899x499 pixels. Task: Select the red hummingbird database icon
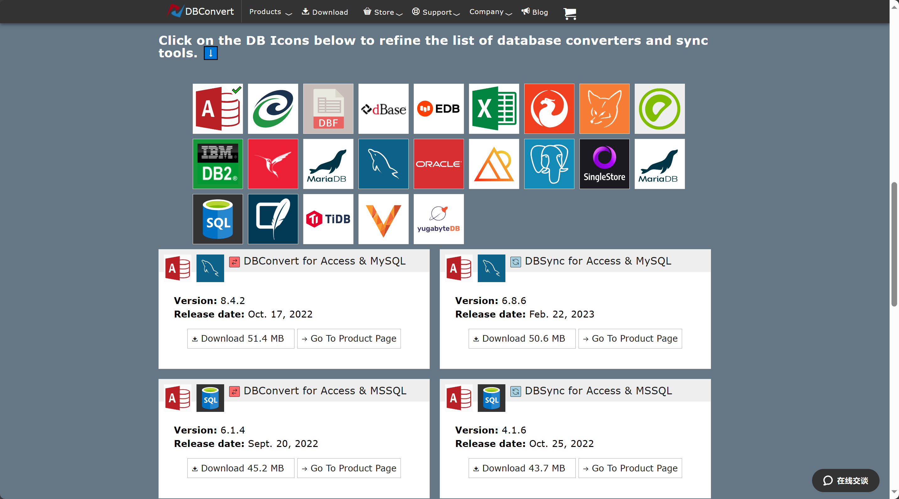click(x=273, y=164)
